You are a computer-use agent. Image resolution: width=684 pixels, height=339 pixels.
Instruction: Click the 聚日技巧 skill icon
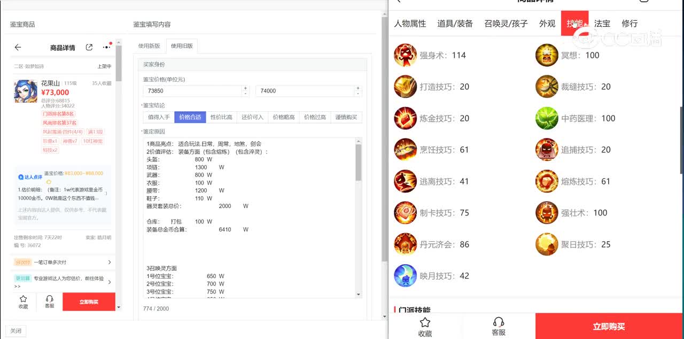(547, 244)
